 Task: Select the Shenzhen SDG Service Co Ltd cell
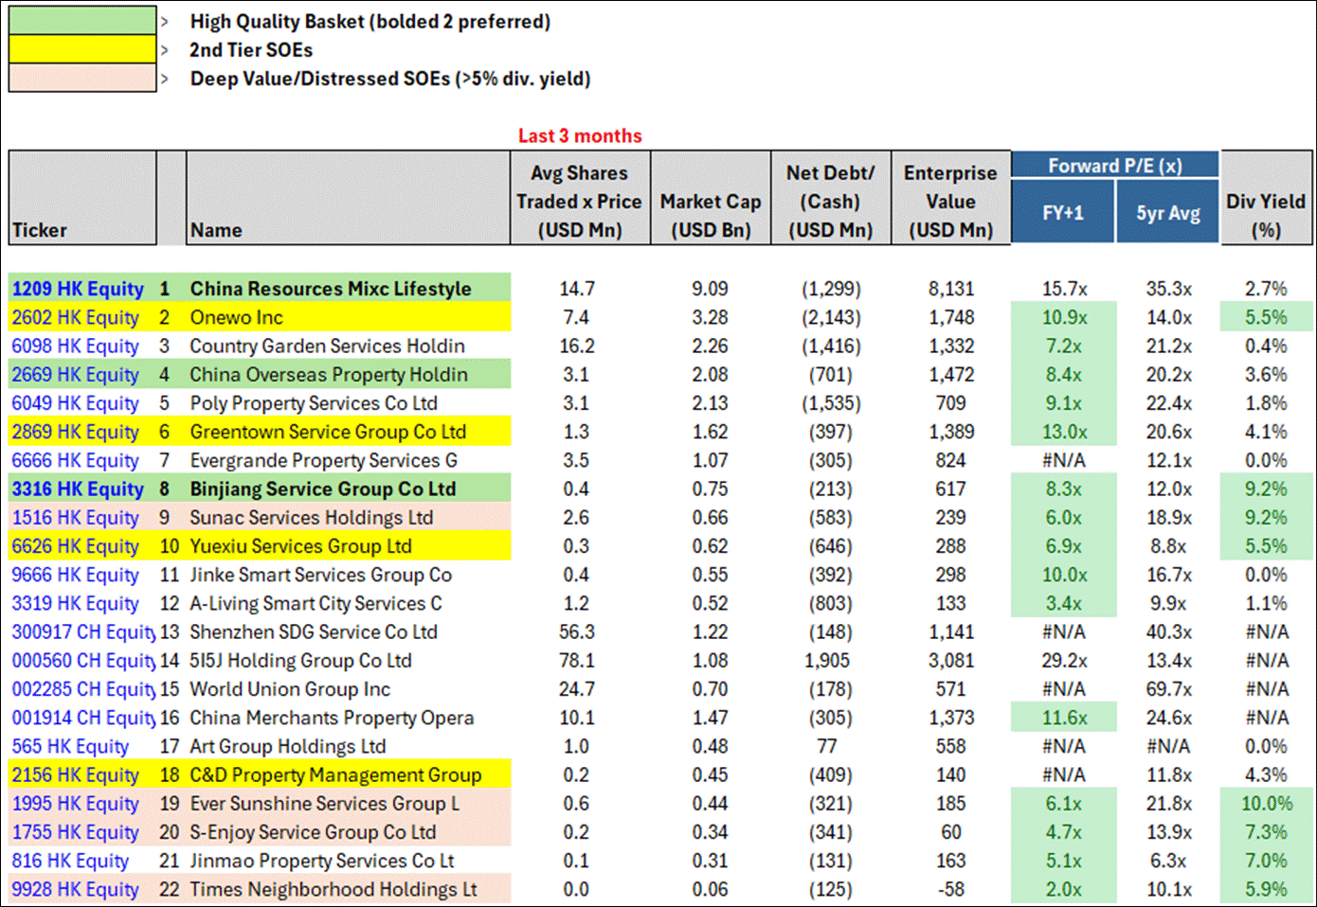348,631
